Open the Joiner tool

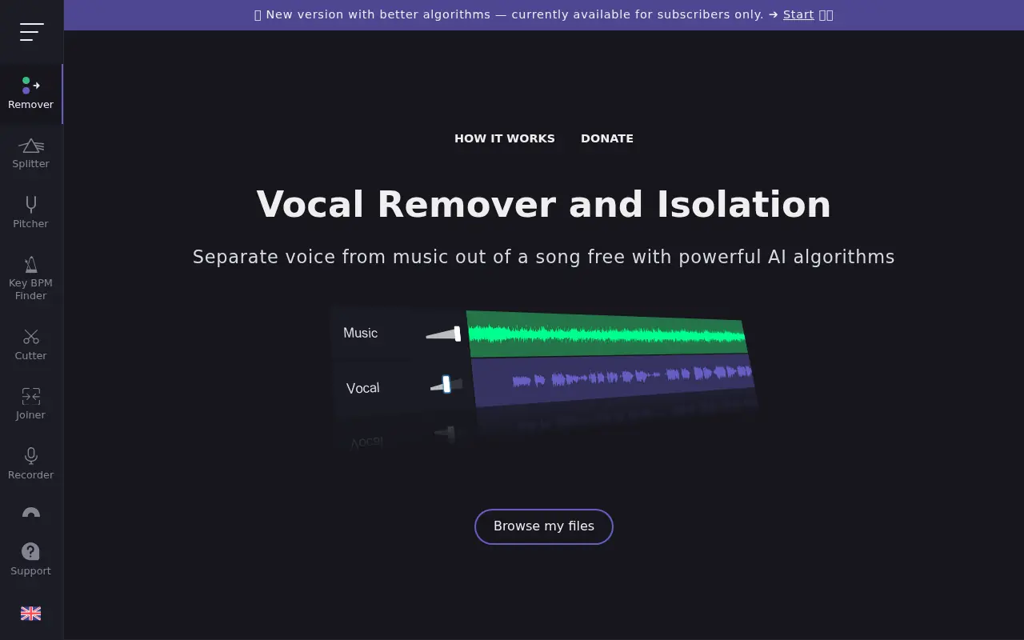point(30,403)
